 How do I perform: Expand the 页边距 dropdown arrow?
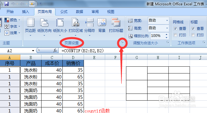coord(31,35)
